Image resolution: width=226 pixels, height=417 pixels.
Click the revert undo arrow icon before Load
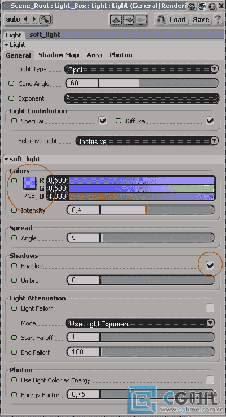click(x=160, y=20)
